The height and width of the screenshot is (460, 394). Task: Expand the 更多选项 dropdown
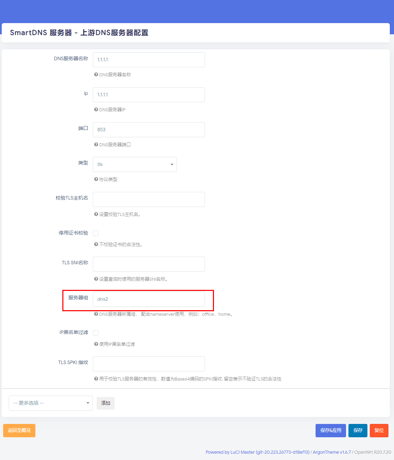[51, 403]
